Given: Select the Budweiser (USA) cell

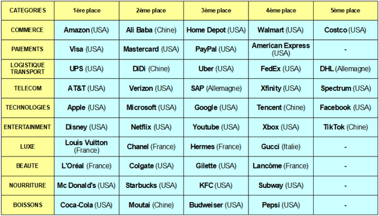Looking at the screenshot, I should pyautogui.click(x=216, y=205).
